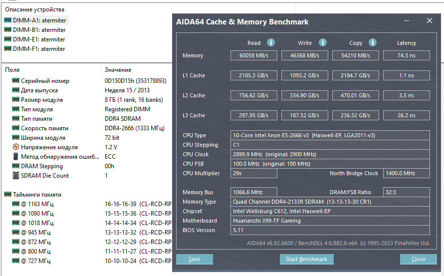
Task: Click DRAM:FSB Ratio value 32:3
Action: [x=407, y=192]
